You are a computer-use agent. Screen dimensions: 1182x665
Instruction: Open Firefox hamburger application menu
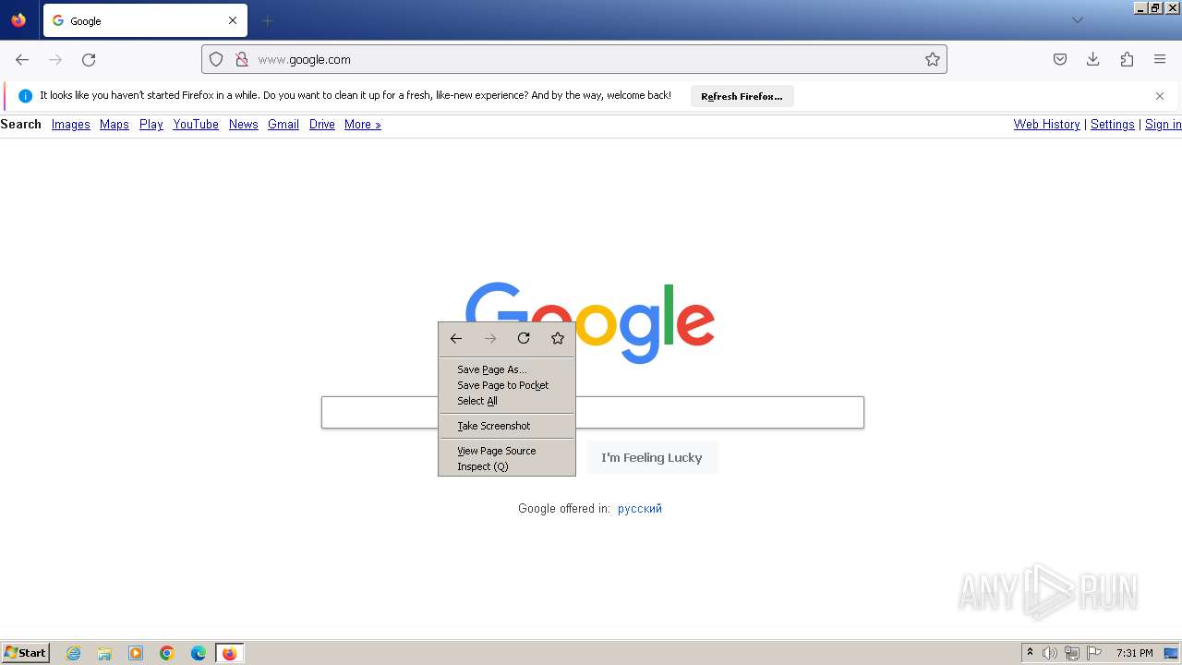click(x=1160, y=59)
